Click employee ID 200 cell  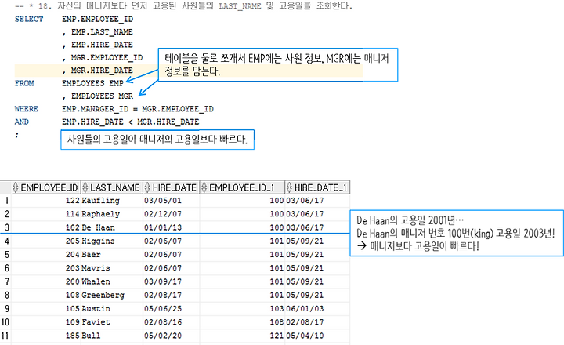pos(45,281)
